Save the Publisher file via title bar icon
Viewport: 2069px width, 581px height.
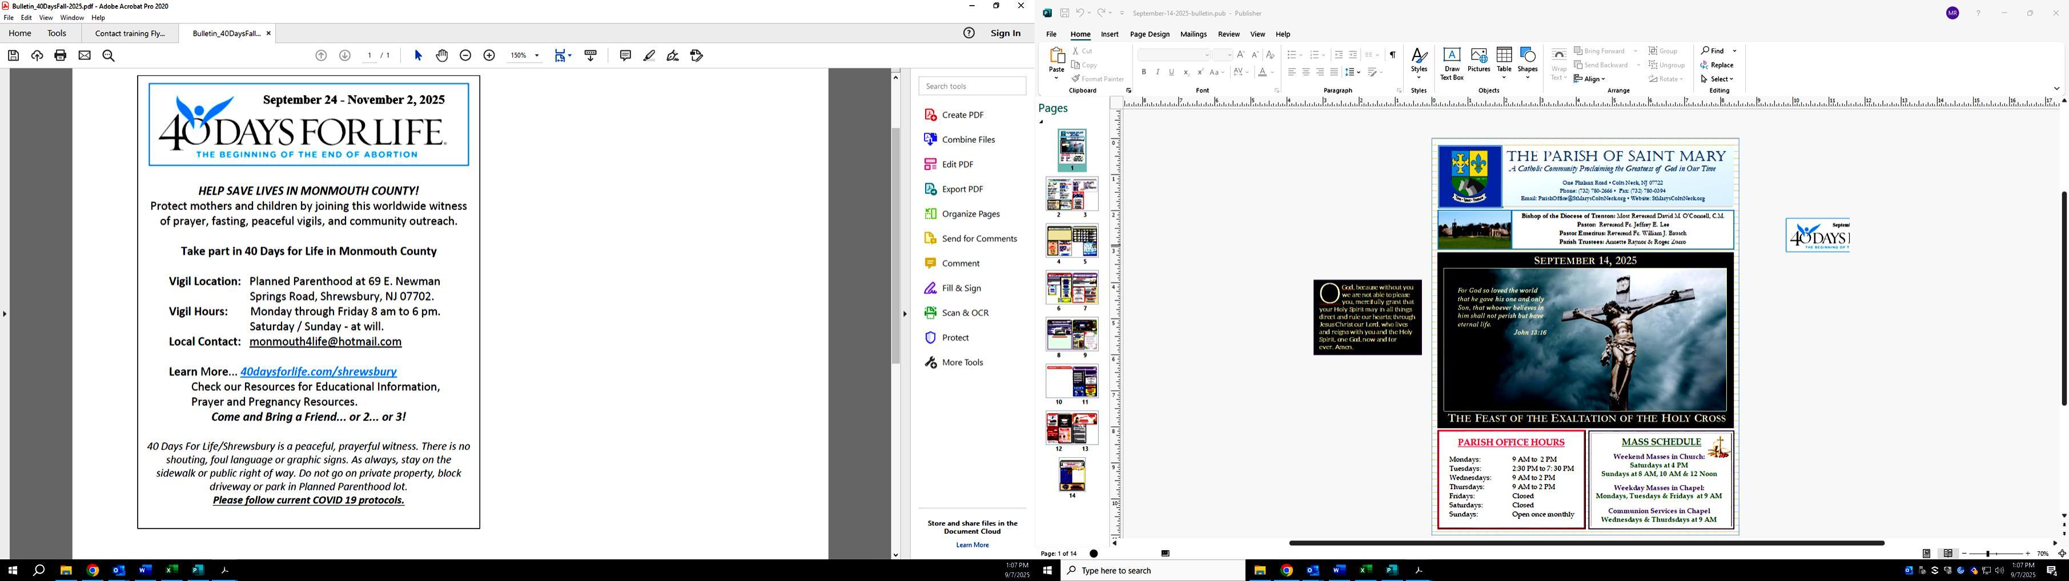coord(1064,13)
